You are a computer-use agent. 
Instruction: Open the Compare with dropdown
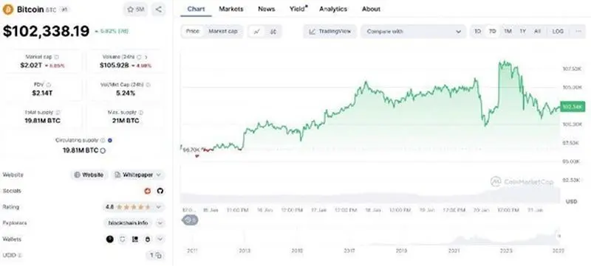[x=413, y=32]
